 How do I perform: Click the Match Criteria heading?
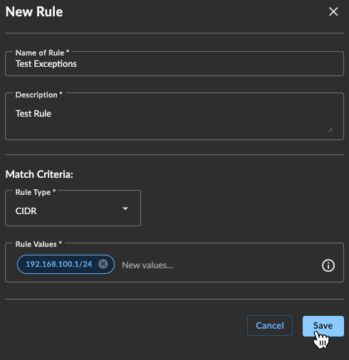point(39,174)
